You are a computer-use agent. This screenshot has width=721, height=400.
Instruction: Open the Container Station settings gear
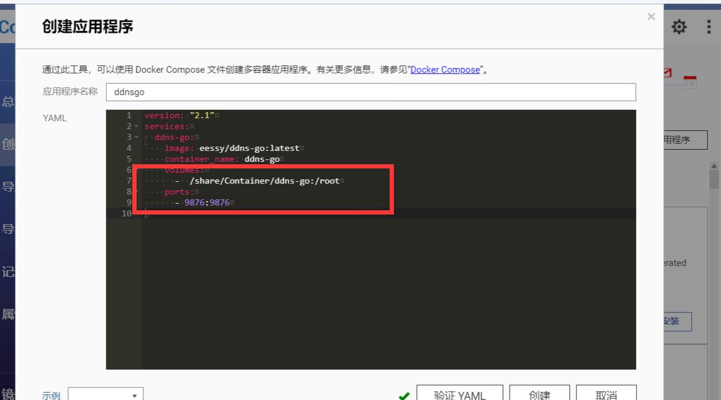tap(679, 27)
